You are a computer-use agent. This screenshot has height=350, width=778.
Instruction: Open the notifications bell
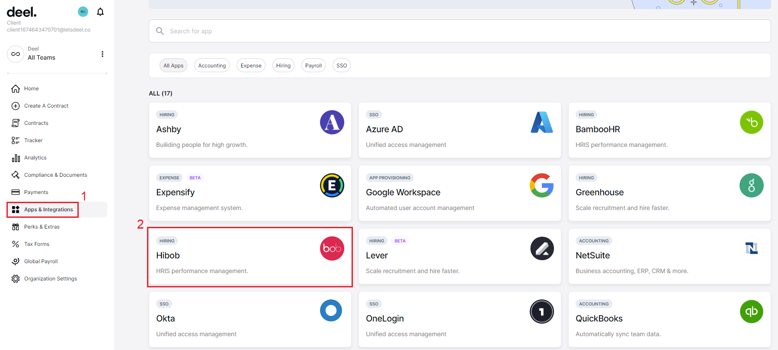click(x=100, y=12)
